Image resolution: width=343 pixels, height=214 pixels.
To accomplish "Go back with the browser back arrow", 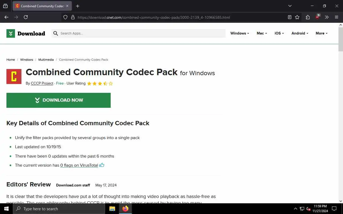I will [x=6, y=17].
